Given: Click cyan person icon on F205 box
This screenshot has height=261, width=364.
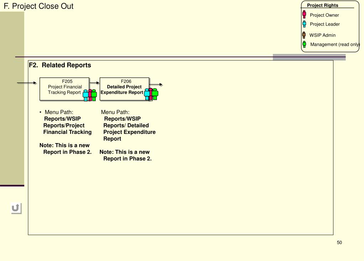Looking at the screenshot, I should coord(85,95).
